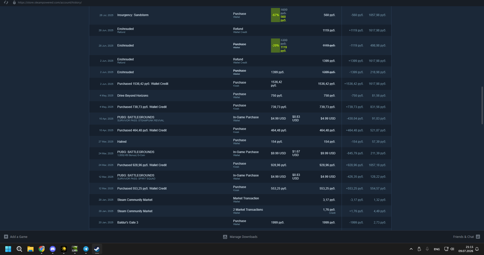Open PUBG Survivor Pass: Spirit Squad purchase
Image resolution: width=484 pixels, height=255 pixels.
[240, 176]
